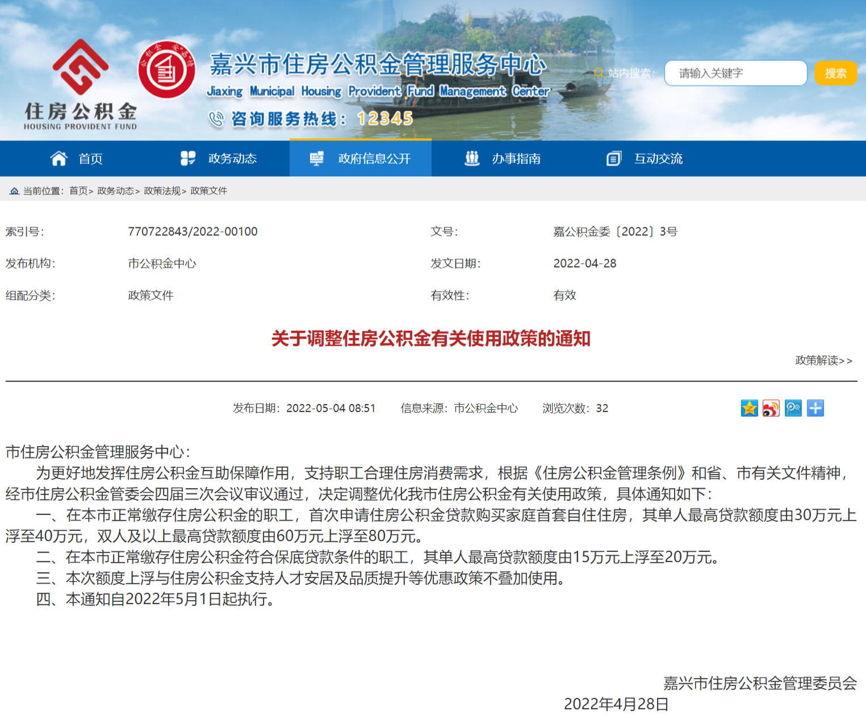Click the phone hotline icon
The width and height of the screenshot is (866, 719).
click(216, 119)
